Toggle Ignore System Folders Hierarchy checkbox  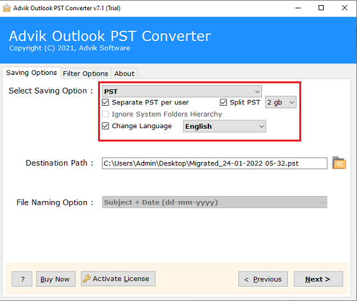coord(105,114)
